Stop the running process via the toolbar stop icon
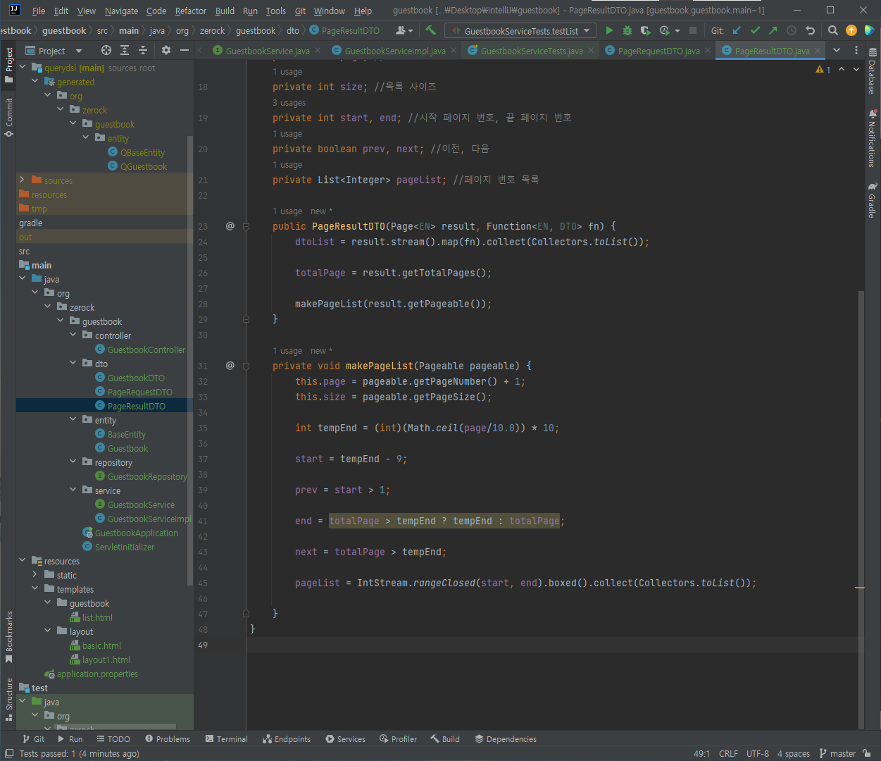881x761 pixels. tap(693, 30)
